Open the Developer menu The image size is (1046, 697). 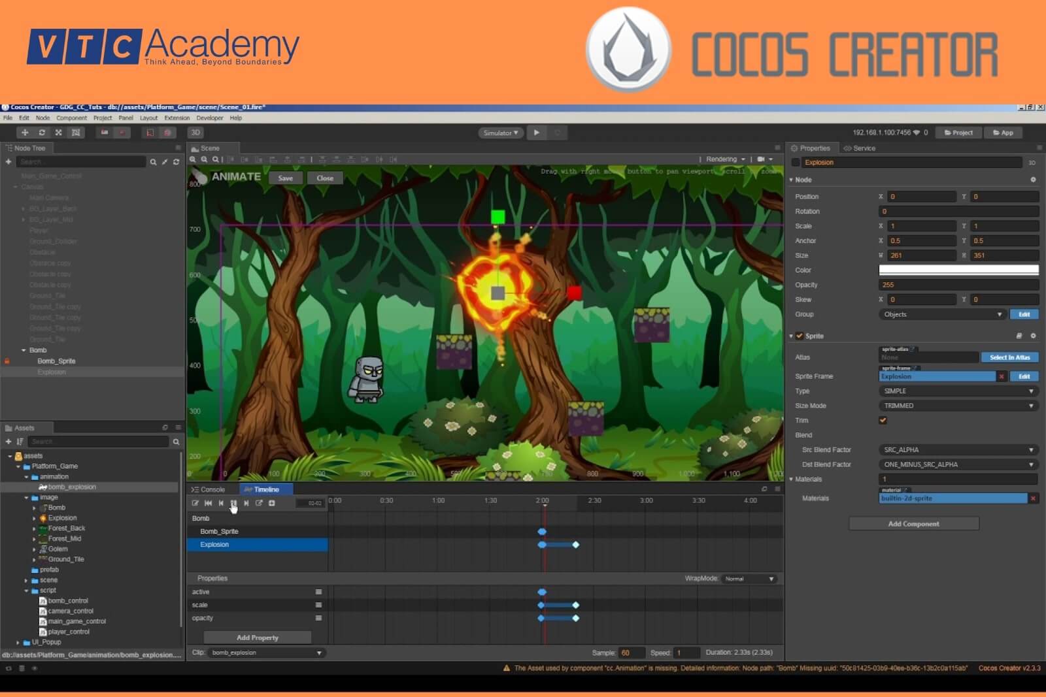pos(209,118)
